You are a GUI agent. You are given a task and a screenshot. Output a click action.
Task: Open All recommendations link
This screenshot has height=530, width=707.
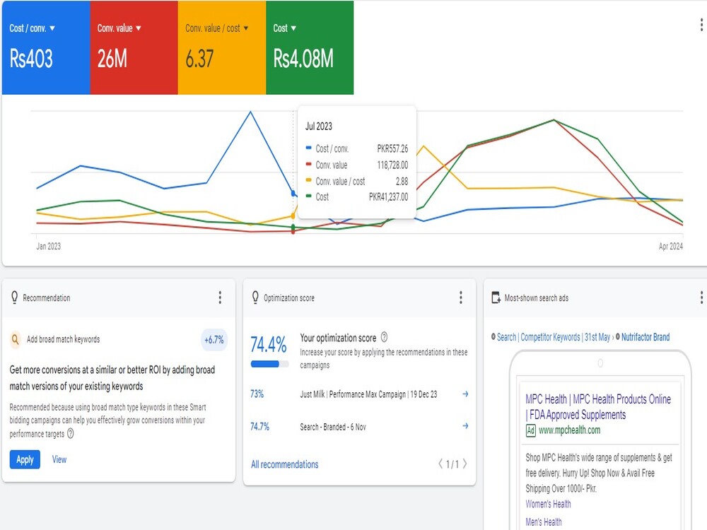tap(284, 464)
